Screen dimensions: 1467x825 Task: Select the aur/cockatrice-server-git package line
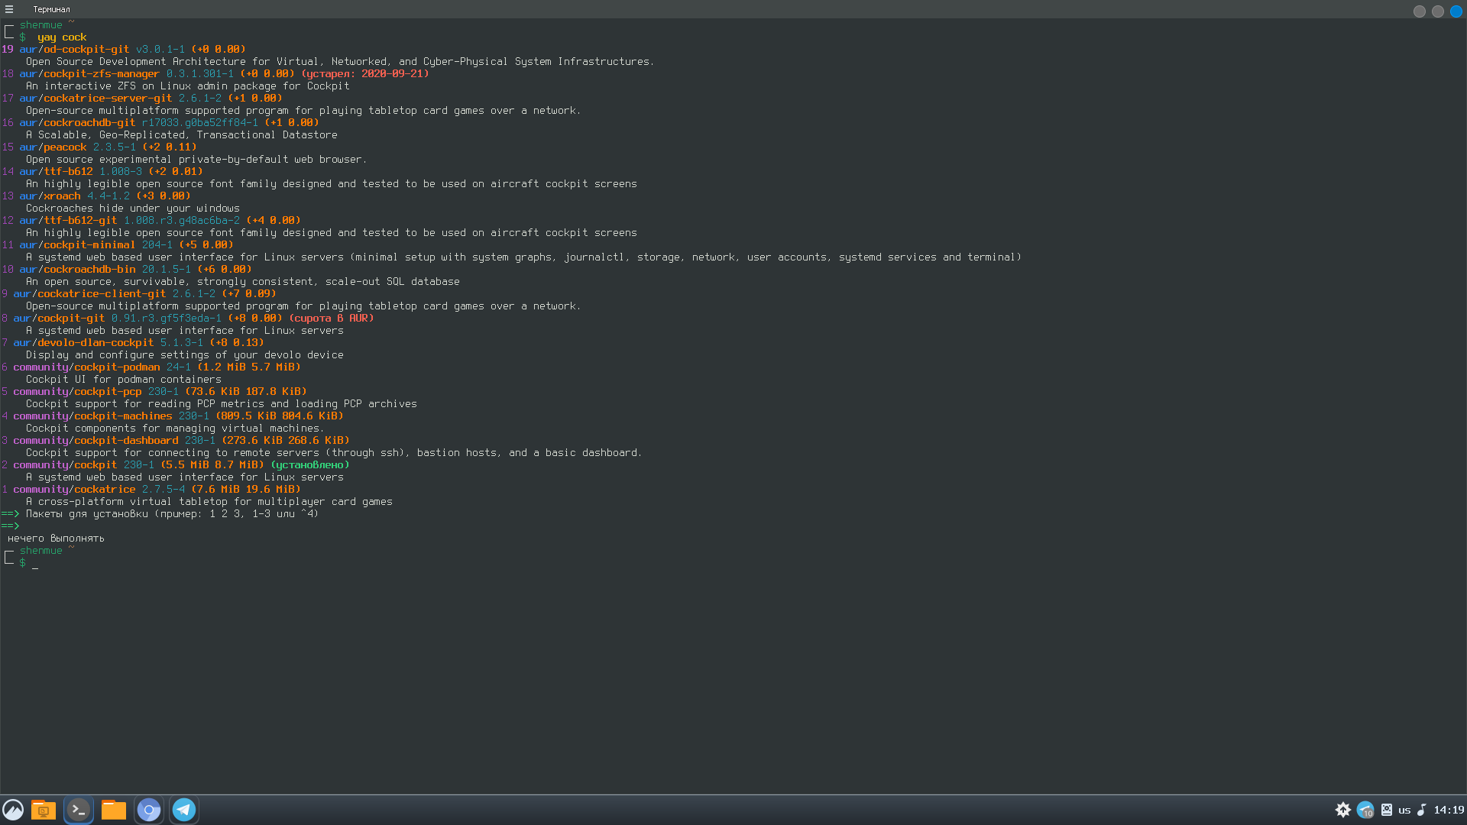142,99
